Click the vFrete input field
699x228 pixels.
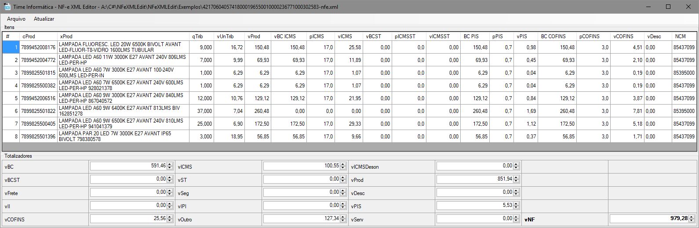pyautogui.click(x=128, y=192)
